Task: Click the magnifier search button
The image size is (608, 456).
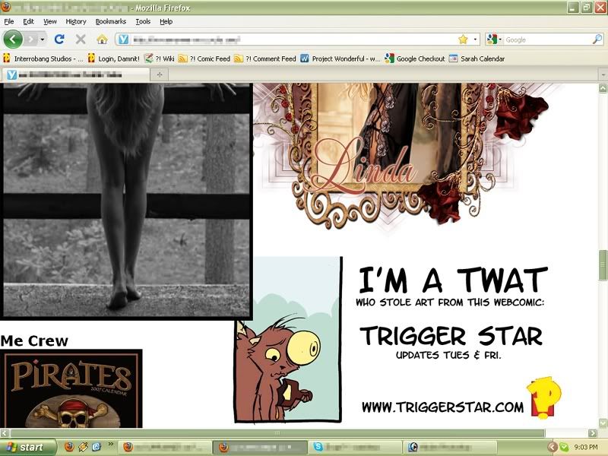Action: pyautogui.click(x=597, y=40)
